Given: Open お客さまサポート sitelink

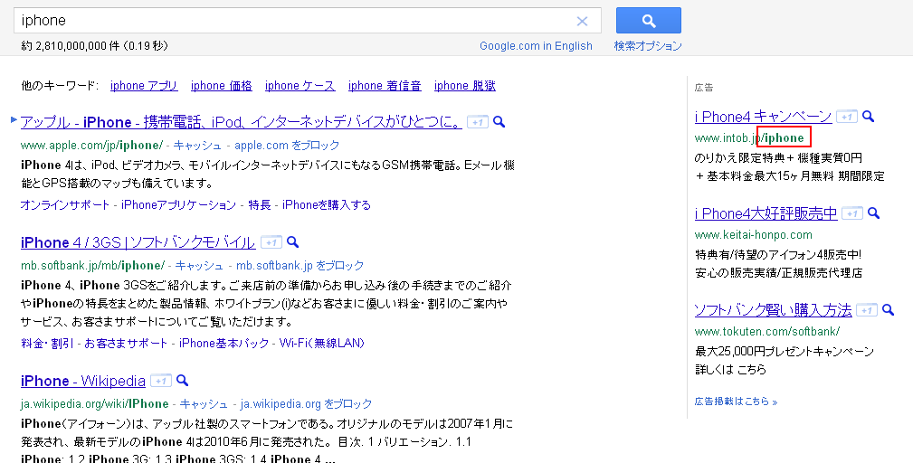Looking at the screenshot, I should (126, 343).
